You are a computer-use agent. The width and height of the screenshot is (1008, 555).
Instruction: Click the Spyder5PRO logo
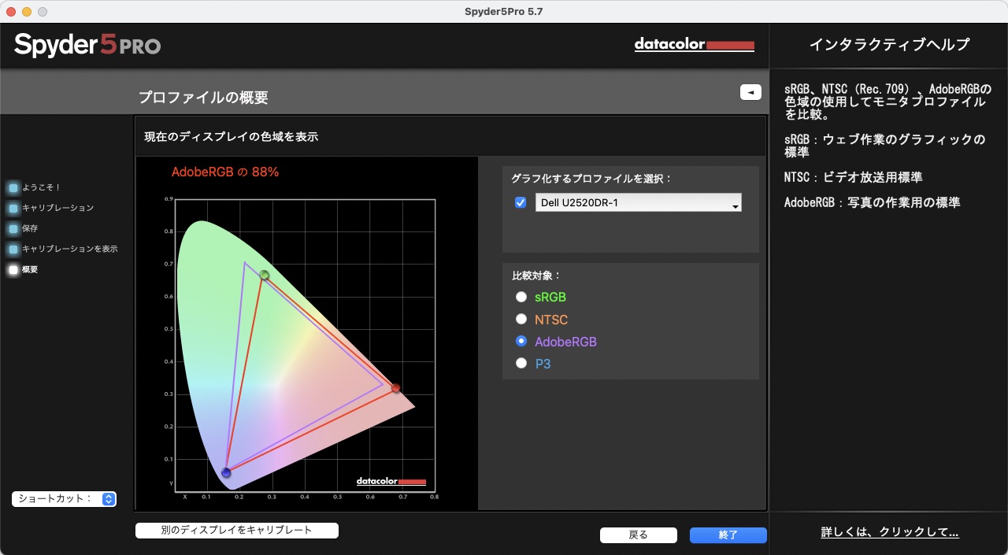[87, 45]
